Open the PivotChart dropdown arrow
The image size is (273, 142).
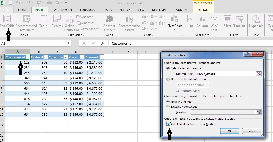175,30
